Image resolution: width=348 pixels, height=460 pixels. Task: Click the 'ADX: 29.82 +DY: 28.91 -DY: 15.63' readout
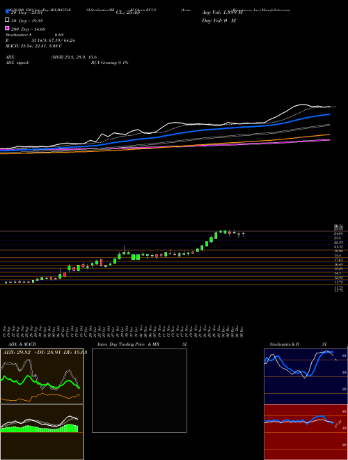click(x=45, y=353)
